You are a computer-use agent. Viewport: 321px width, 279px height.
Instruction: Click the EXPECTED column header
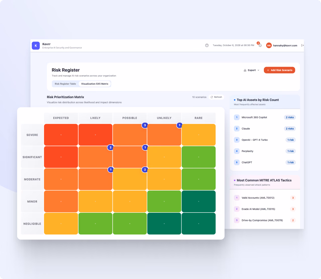(61, 118)
